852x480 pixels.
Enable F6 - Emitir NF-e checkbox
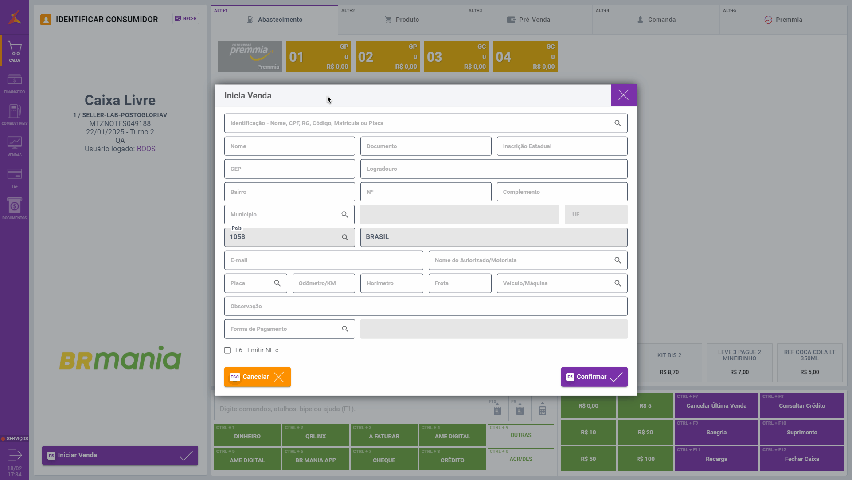[x=227, y=350]
